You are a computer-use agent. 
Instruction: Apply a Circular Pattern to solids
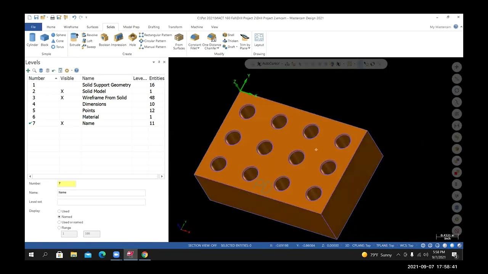tap(152, 41)
